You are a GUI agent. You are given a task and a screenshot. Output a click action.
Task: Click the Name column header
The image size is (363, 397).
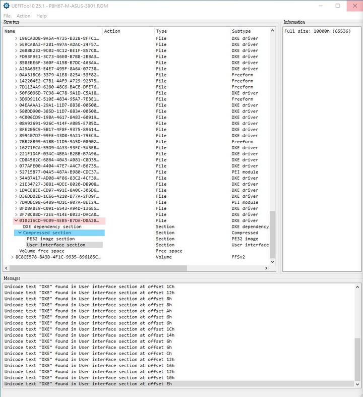52,31
